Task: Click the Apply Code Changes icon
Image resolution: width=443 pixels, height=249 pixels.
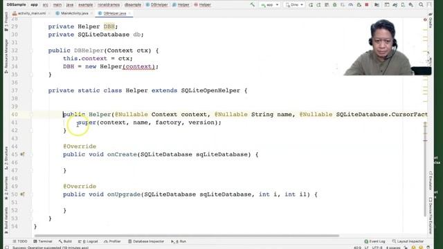Action: 327,5
